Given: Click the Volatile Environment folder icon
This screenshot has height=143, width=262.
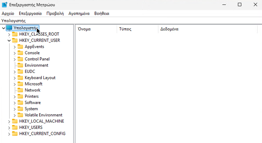Looking at the screenshot, I should [x=20, y=115].
